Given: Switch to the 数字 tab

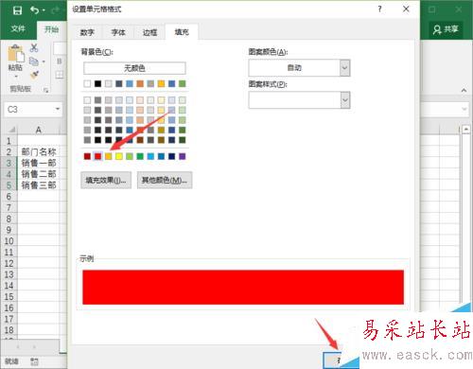Looking at the screenshot, I should pyautogui.click(x=87, y=32).
